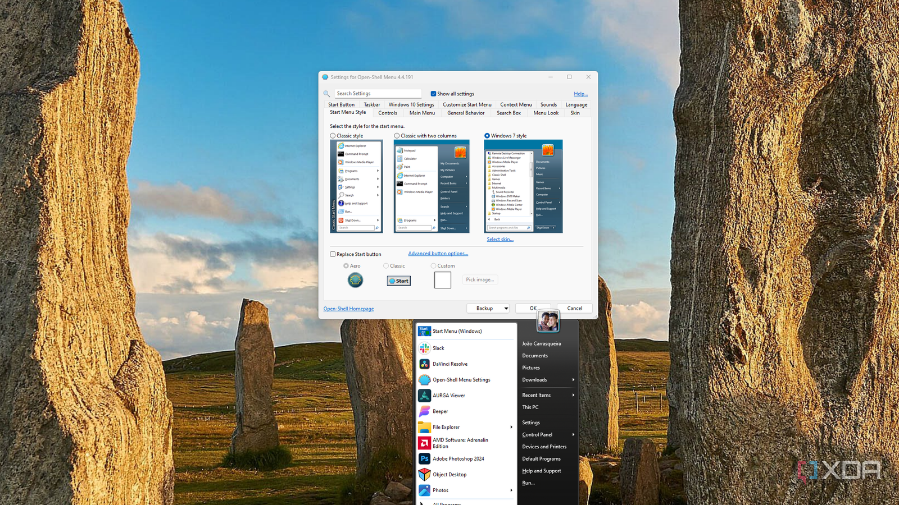Launch Adobe Photoshop 2024

(458, 458)
